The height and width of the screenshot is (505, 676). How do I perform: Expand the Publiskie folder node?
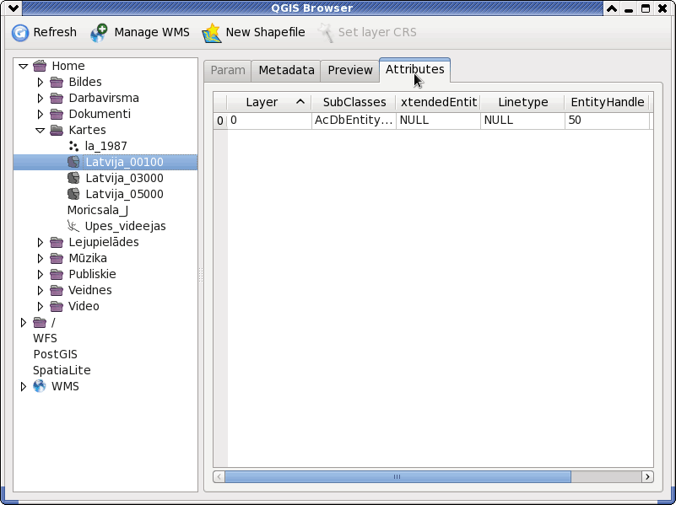coord(41,274)
